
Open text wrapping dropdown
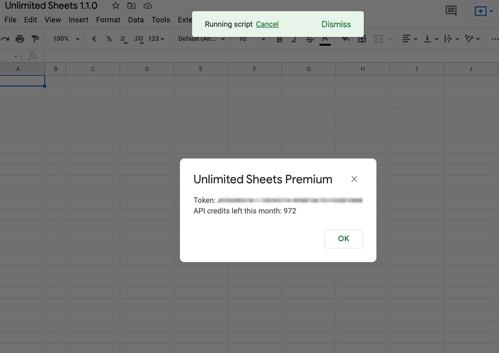pos(452,39)
